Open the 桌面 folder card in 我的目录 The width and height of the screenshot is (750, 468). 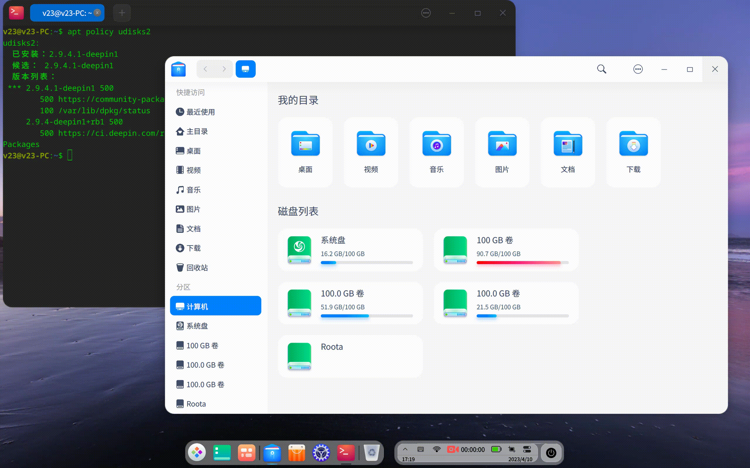305,152
